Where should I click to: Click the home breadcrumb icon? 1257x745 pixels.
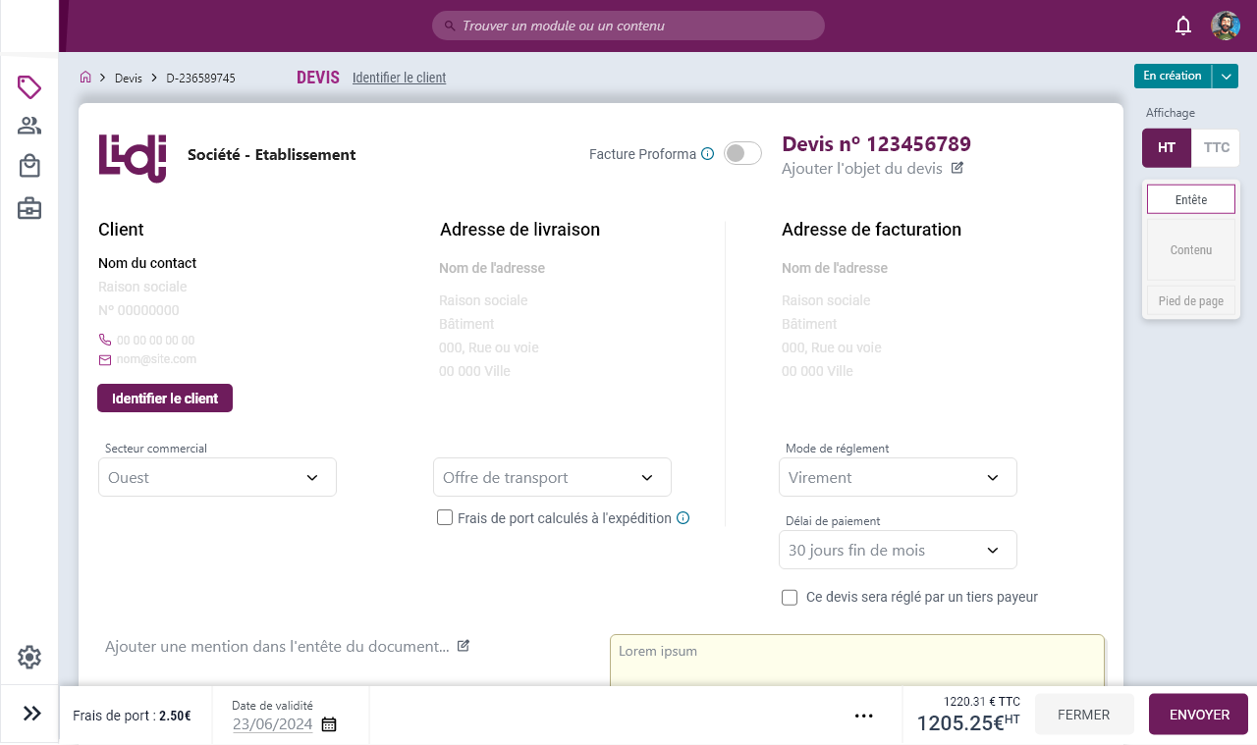coord(86,78)
